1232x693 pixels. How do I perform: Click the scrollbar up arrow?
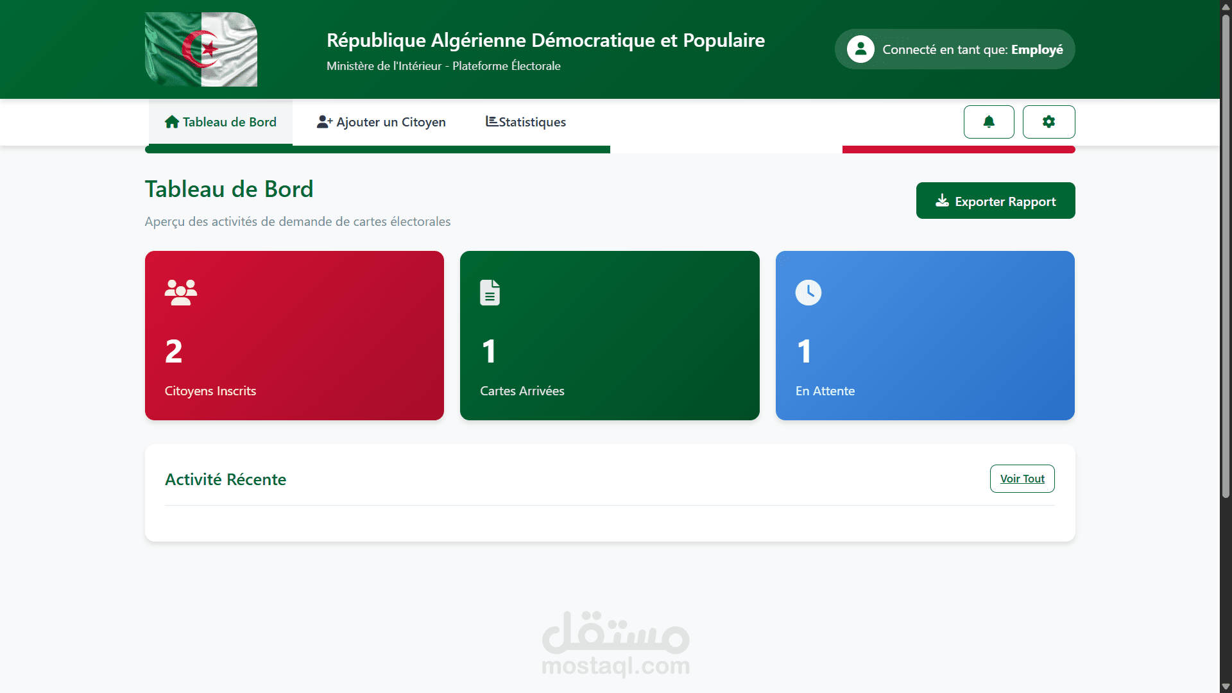1226,6
